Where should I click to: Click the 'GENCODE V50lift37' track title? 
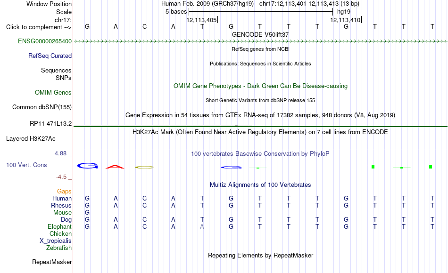pyautogui.click(x=260, y=34)
